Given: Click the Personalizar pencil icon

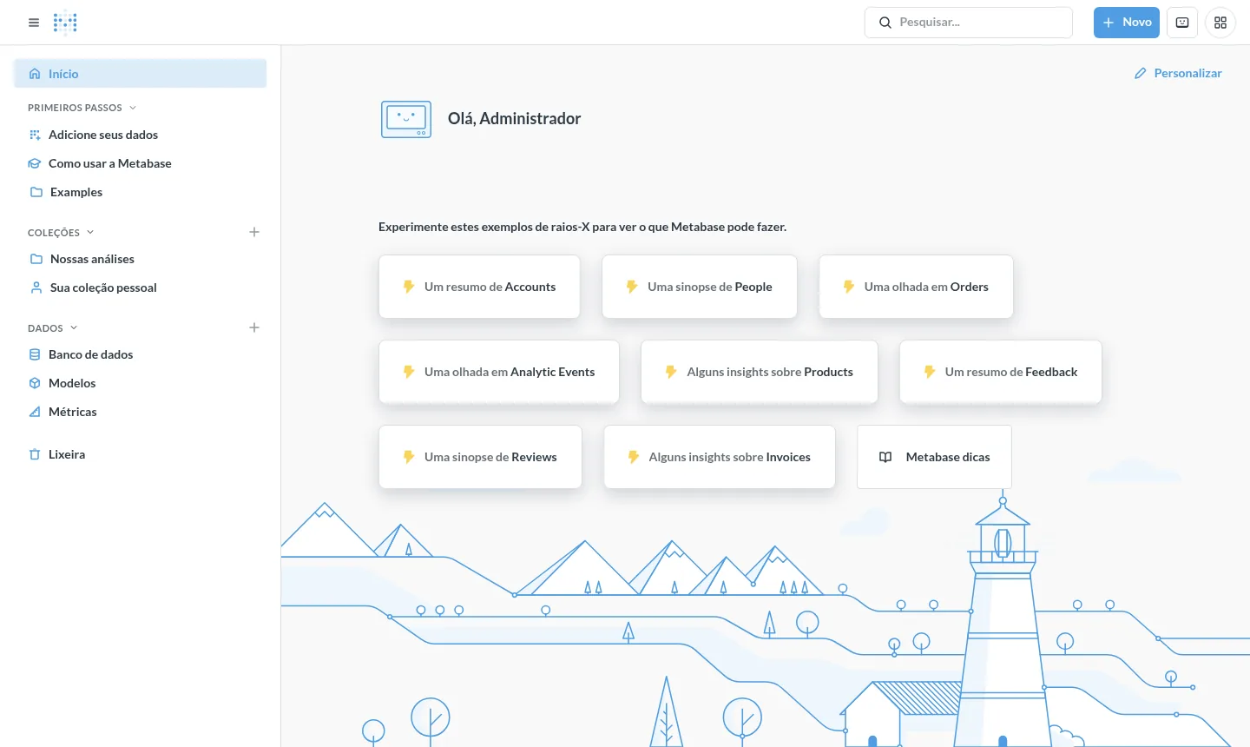Looking at the screenshot, I should point(1141,74).
